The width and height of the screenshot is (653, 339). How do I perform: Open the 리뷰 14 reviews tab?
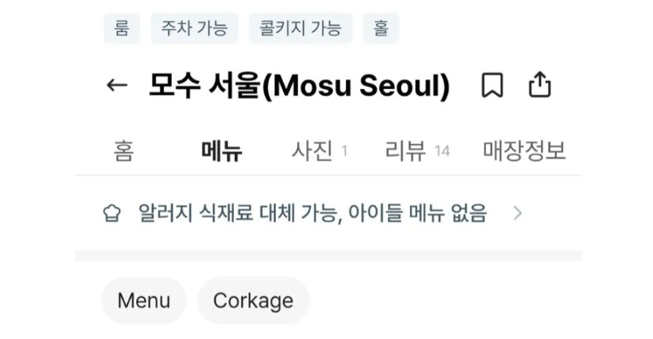[x=417, y=150]
